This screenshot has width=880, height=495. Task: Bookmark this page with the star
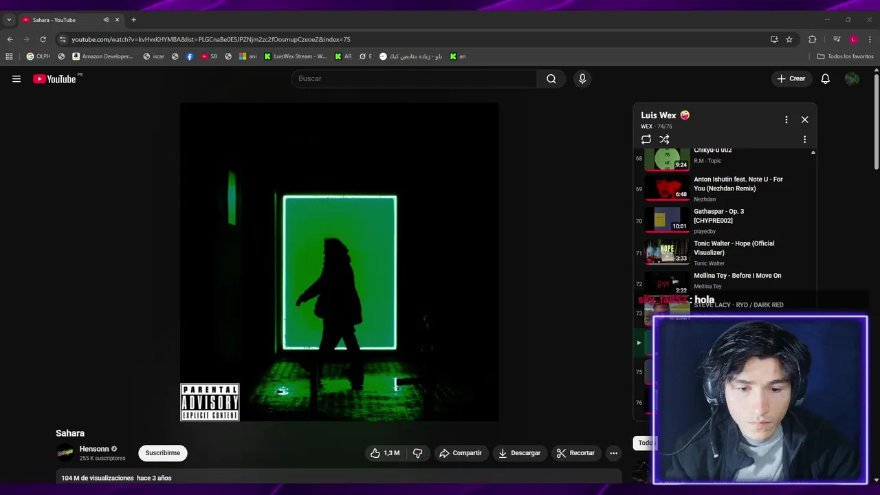[789, 39]
